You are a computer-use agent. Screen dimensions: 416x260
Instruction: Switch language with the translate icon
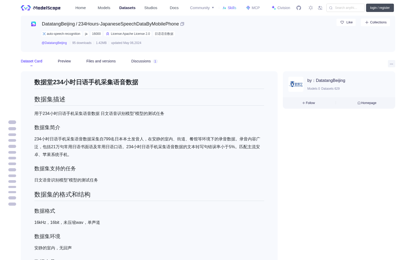click(320, 8)
